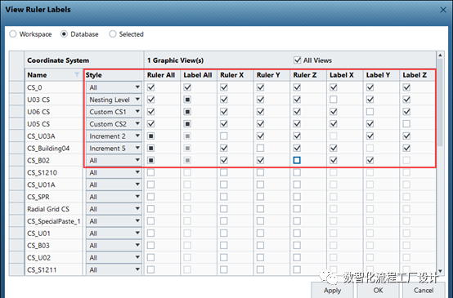
Task: Click the Label All column header
Action: [x=199, y=75]
